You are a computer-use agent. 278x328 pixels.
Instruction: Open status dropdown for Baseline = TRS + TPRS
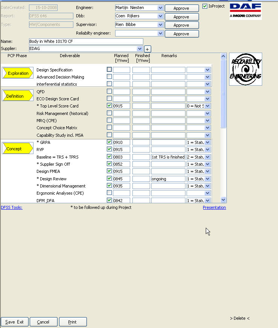pyautogui.click(x=207, y=157)
